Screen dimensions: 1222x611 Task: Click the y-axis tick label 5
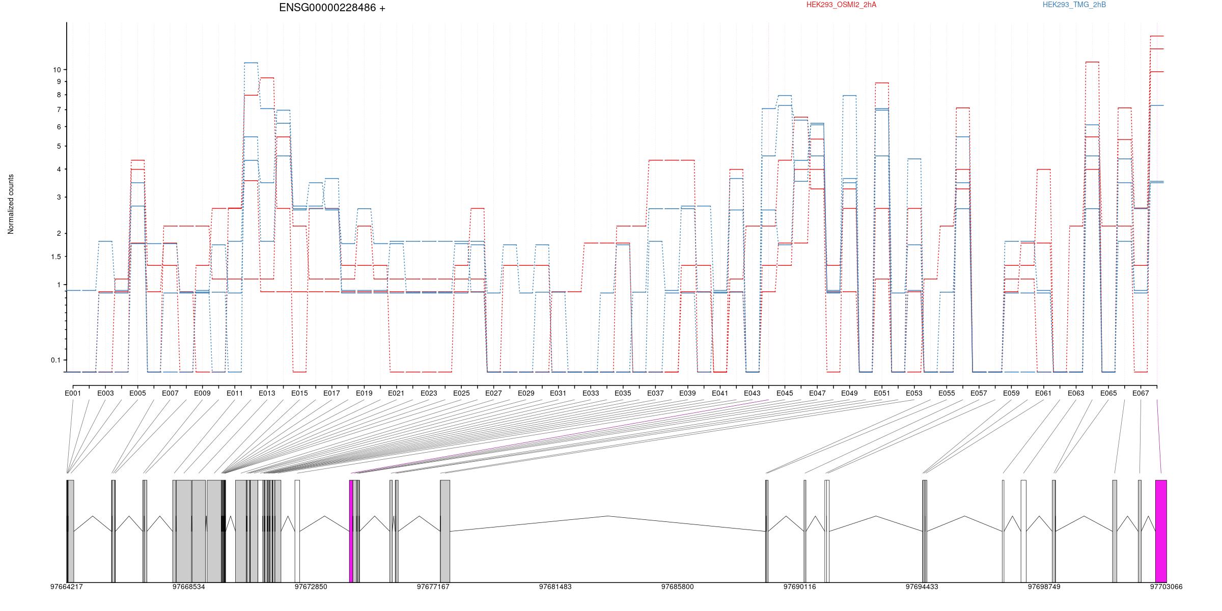click(59, 147)
